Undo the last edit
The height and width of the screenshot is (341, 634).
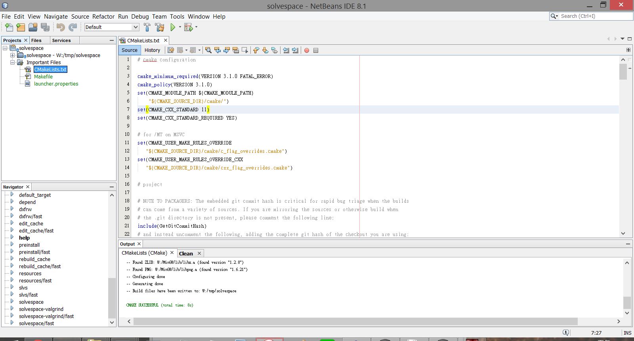[61, 27]
